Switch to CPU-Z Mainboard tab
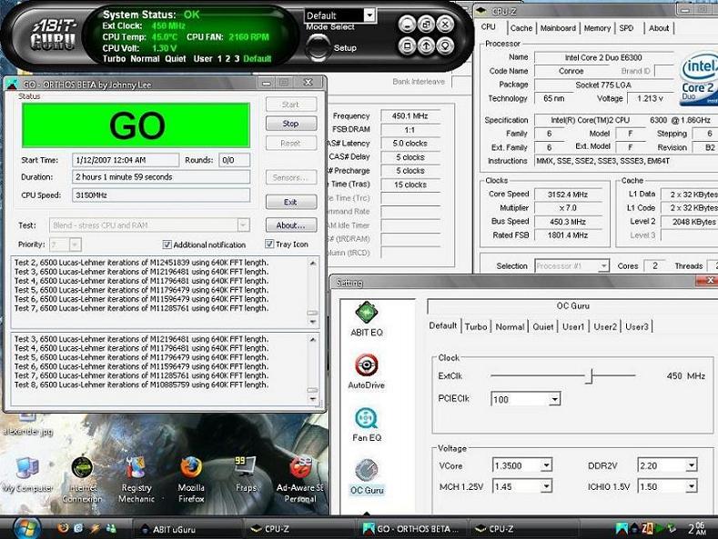This screenshot has height=539, width=718. [558, 28]
